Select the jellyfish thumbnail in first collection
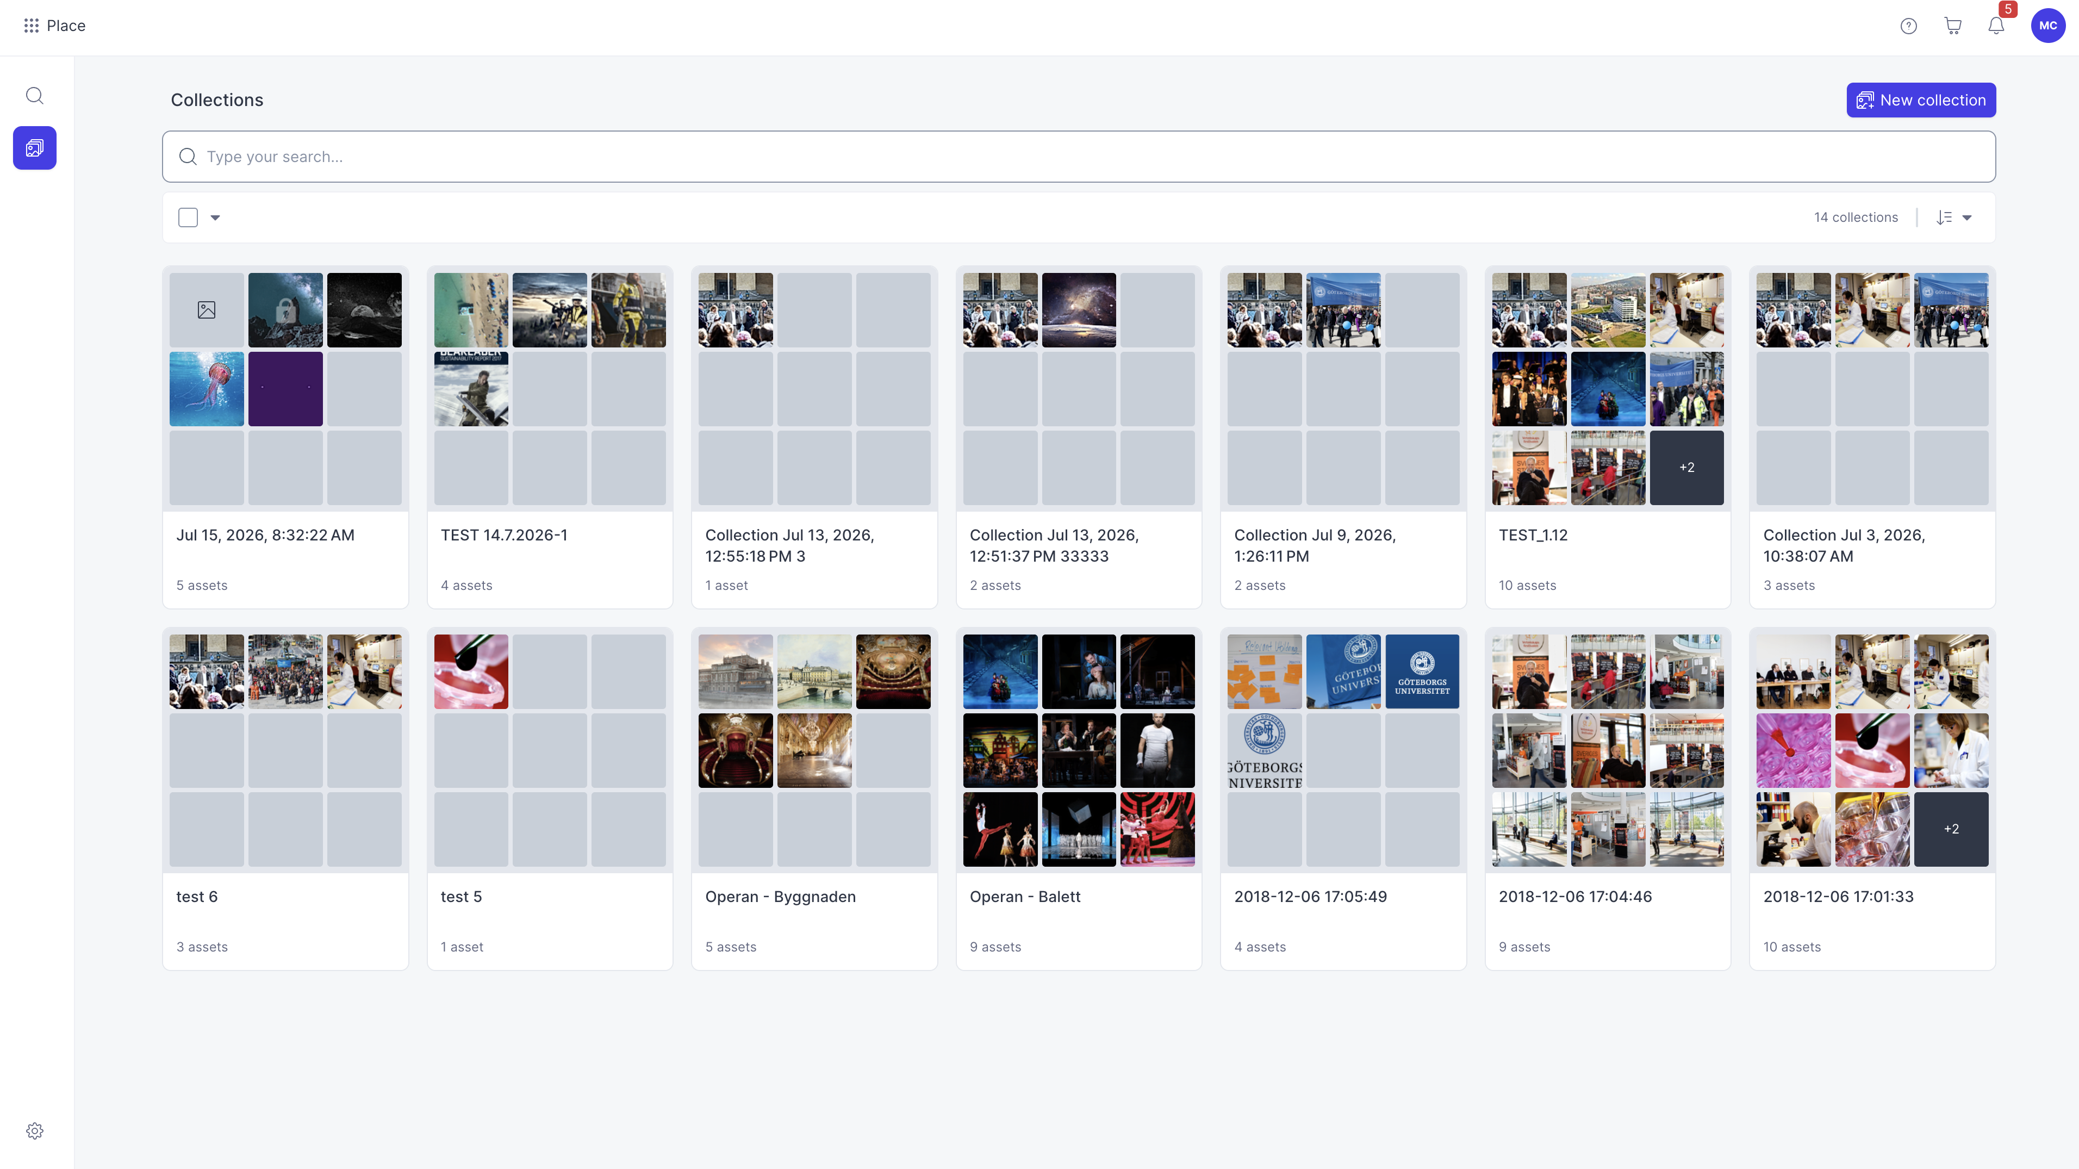Screen dimensions: 2079x1169 click(x=207, y=388)
